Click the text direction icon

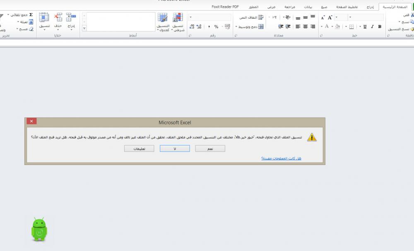point(274,17)
